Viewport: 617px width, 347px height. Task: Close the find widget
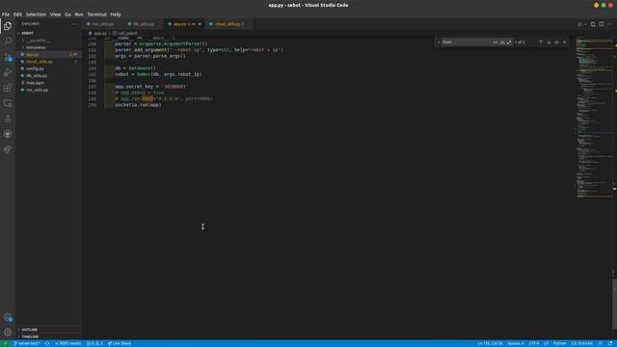(x=565, y=42)
